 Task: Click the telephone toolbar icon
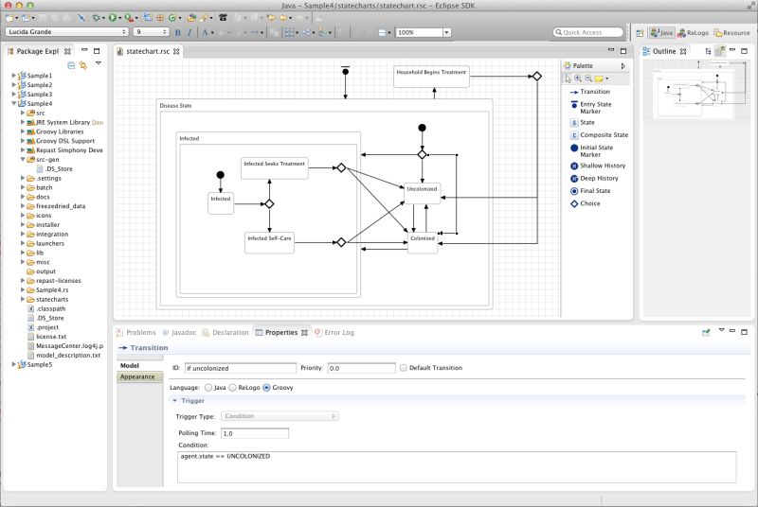(223, 18)
